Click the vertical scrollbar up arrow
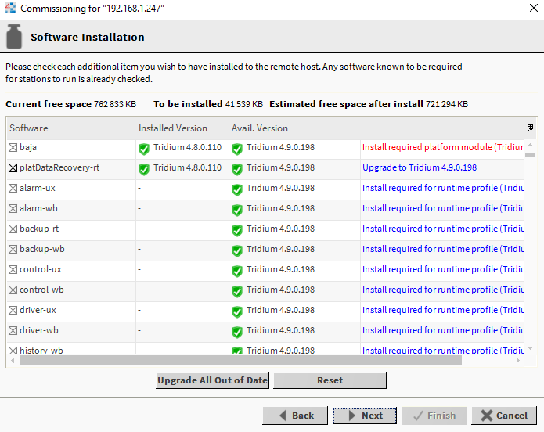This screenshot has height=432, width=544. tap(530, 144)
